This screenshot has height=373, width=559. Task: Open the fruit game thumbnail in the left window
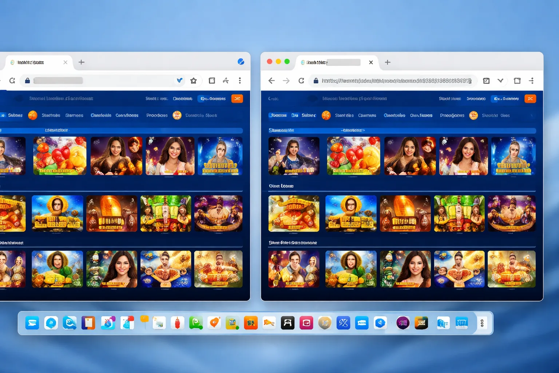pyautogui.click(x=60, y=156)
